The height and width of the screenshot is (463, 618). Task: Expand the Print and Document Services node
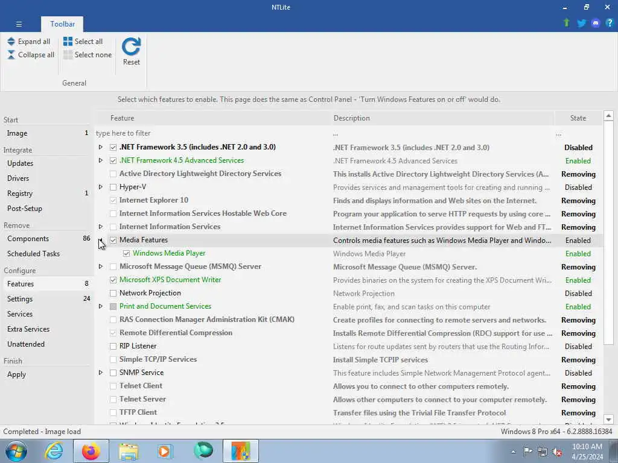point(101,306)
